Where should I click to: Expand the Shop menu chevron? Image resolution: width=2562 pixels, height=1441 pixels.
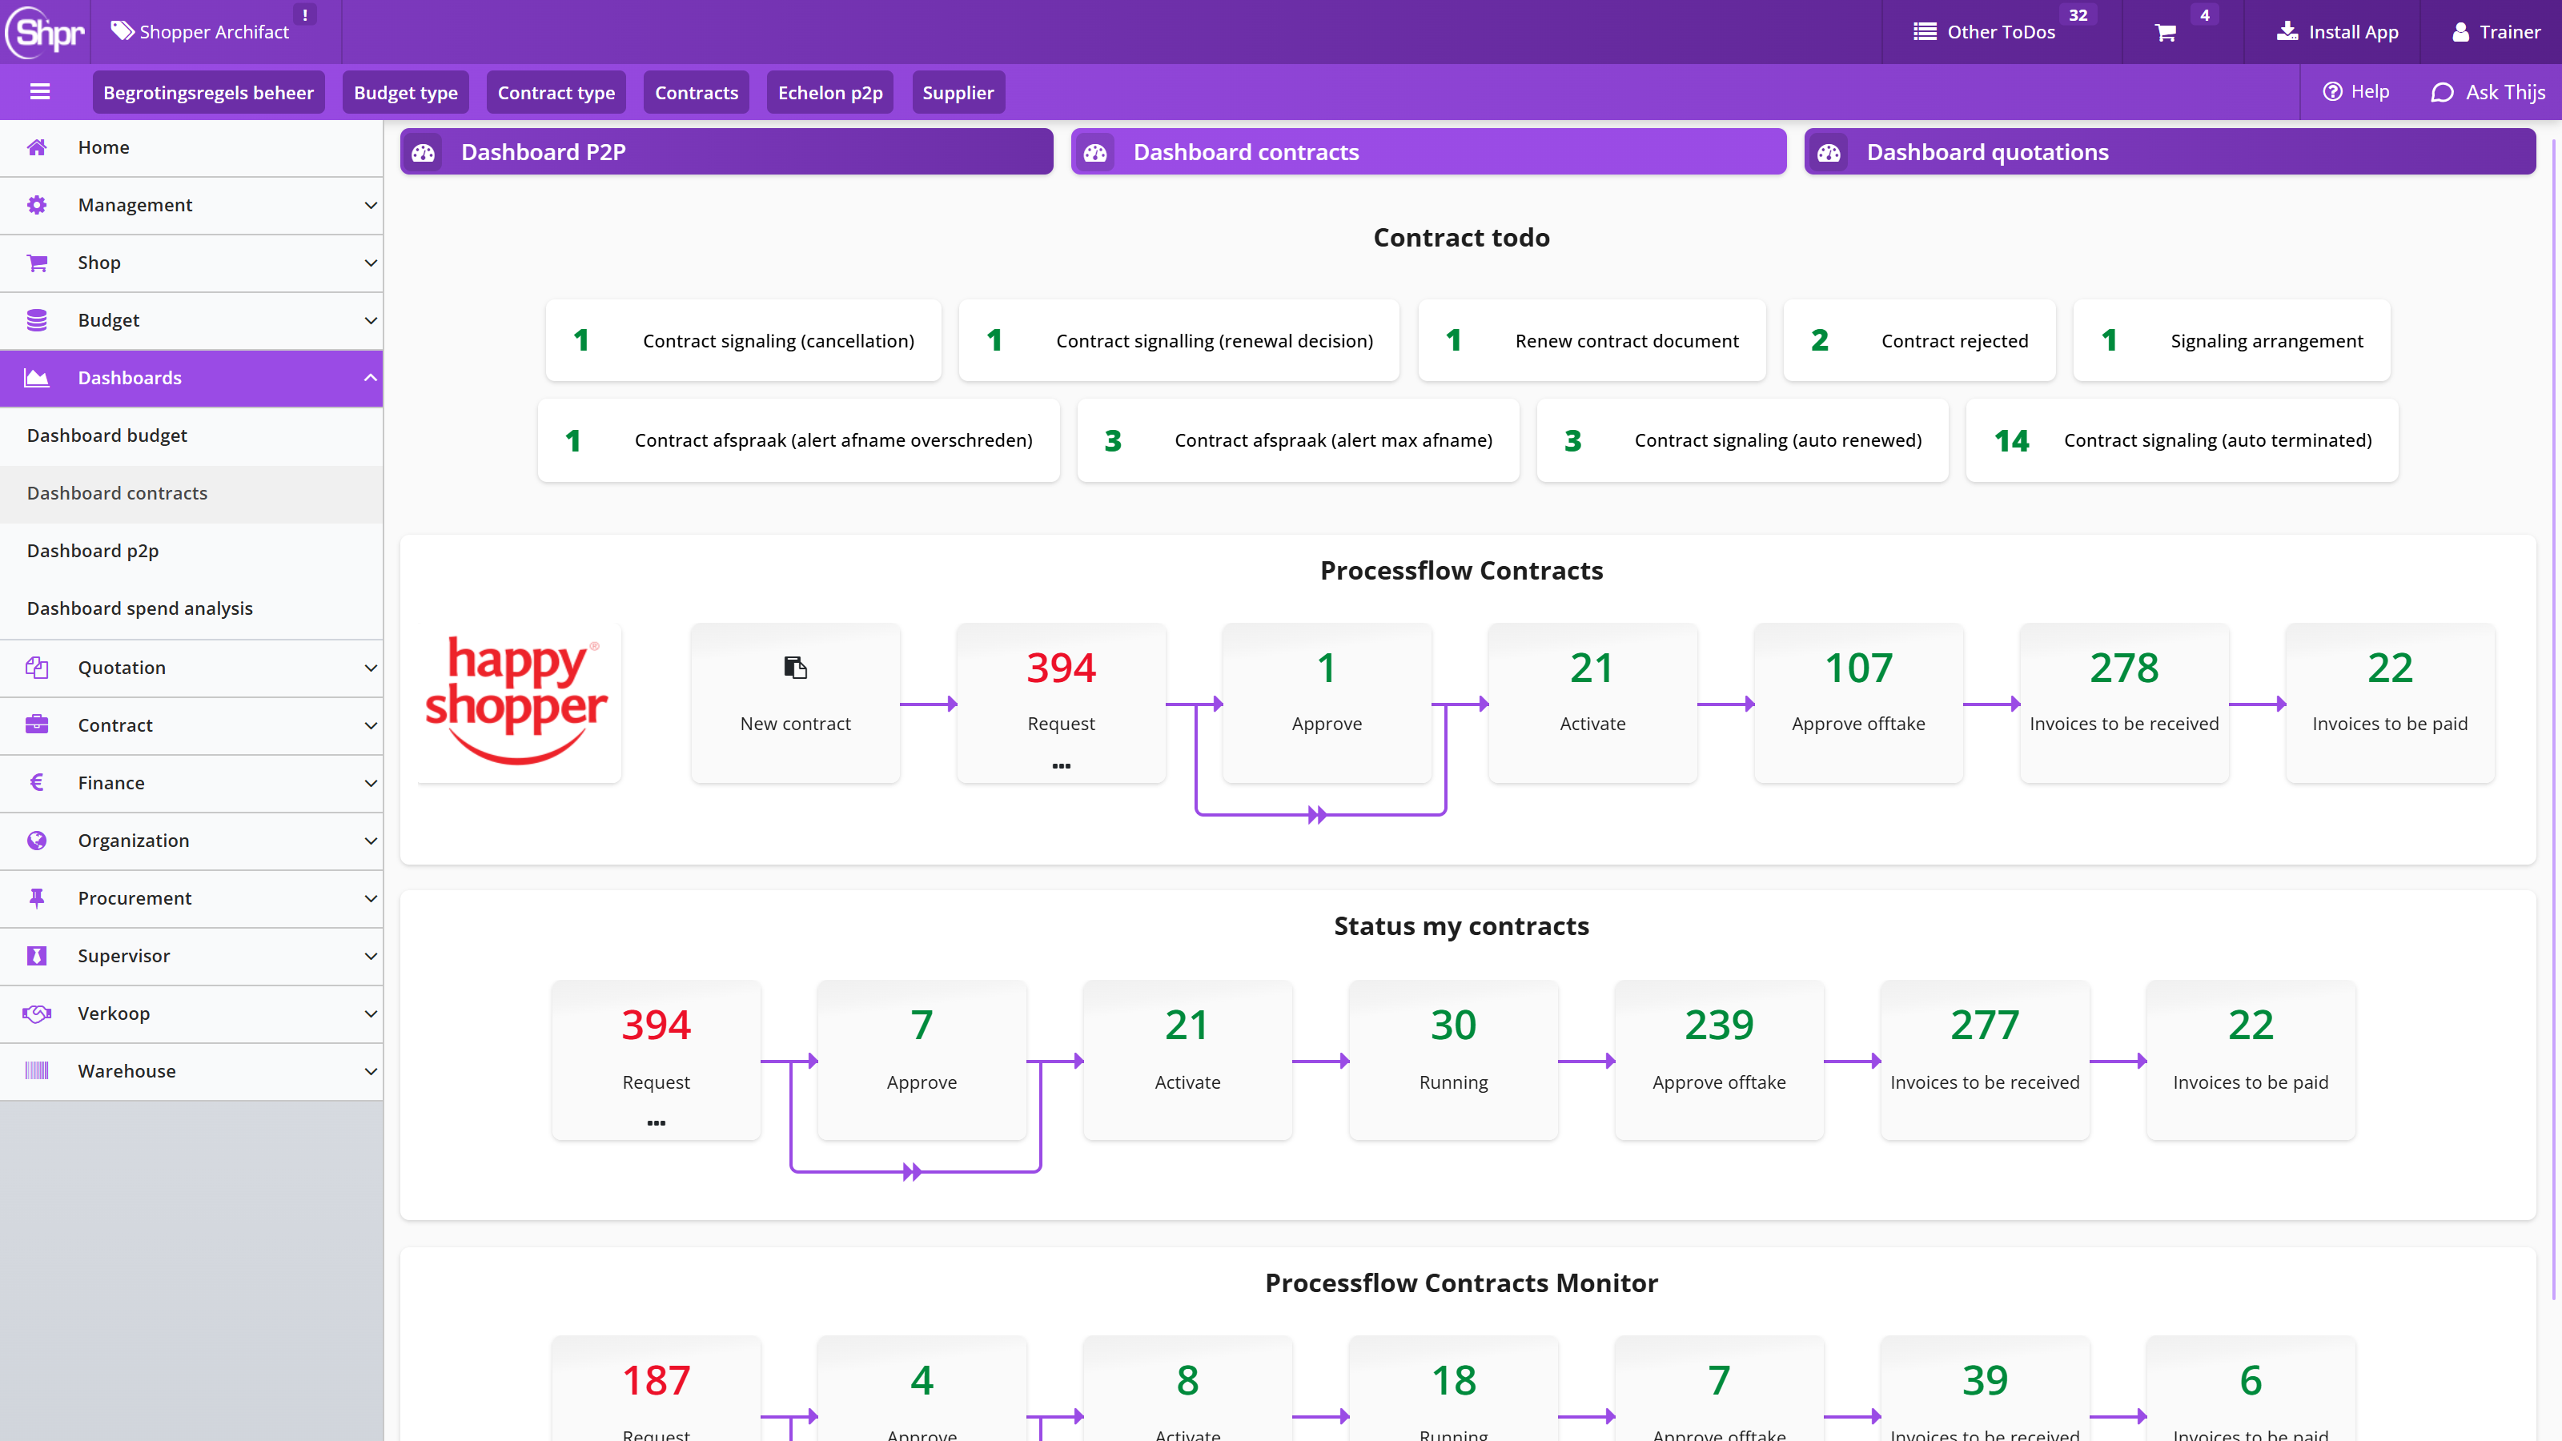[x=371, y=263]
